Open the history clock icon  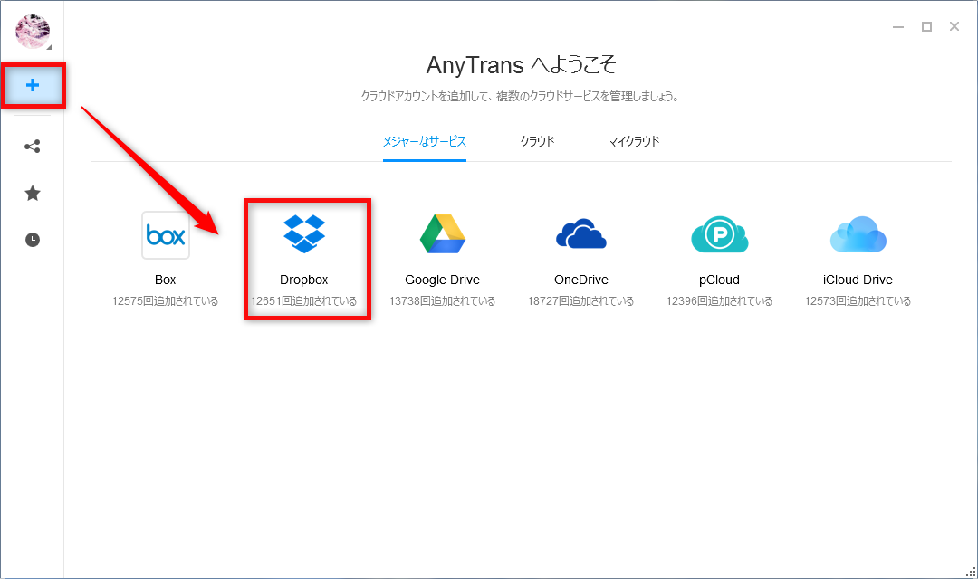pyautogui.click(x=33, y=240)
